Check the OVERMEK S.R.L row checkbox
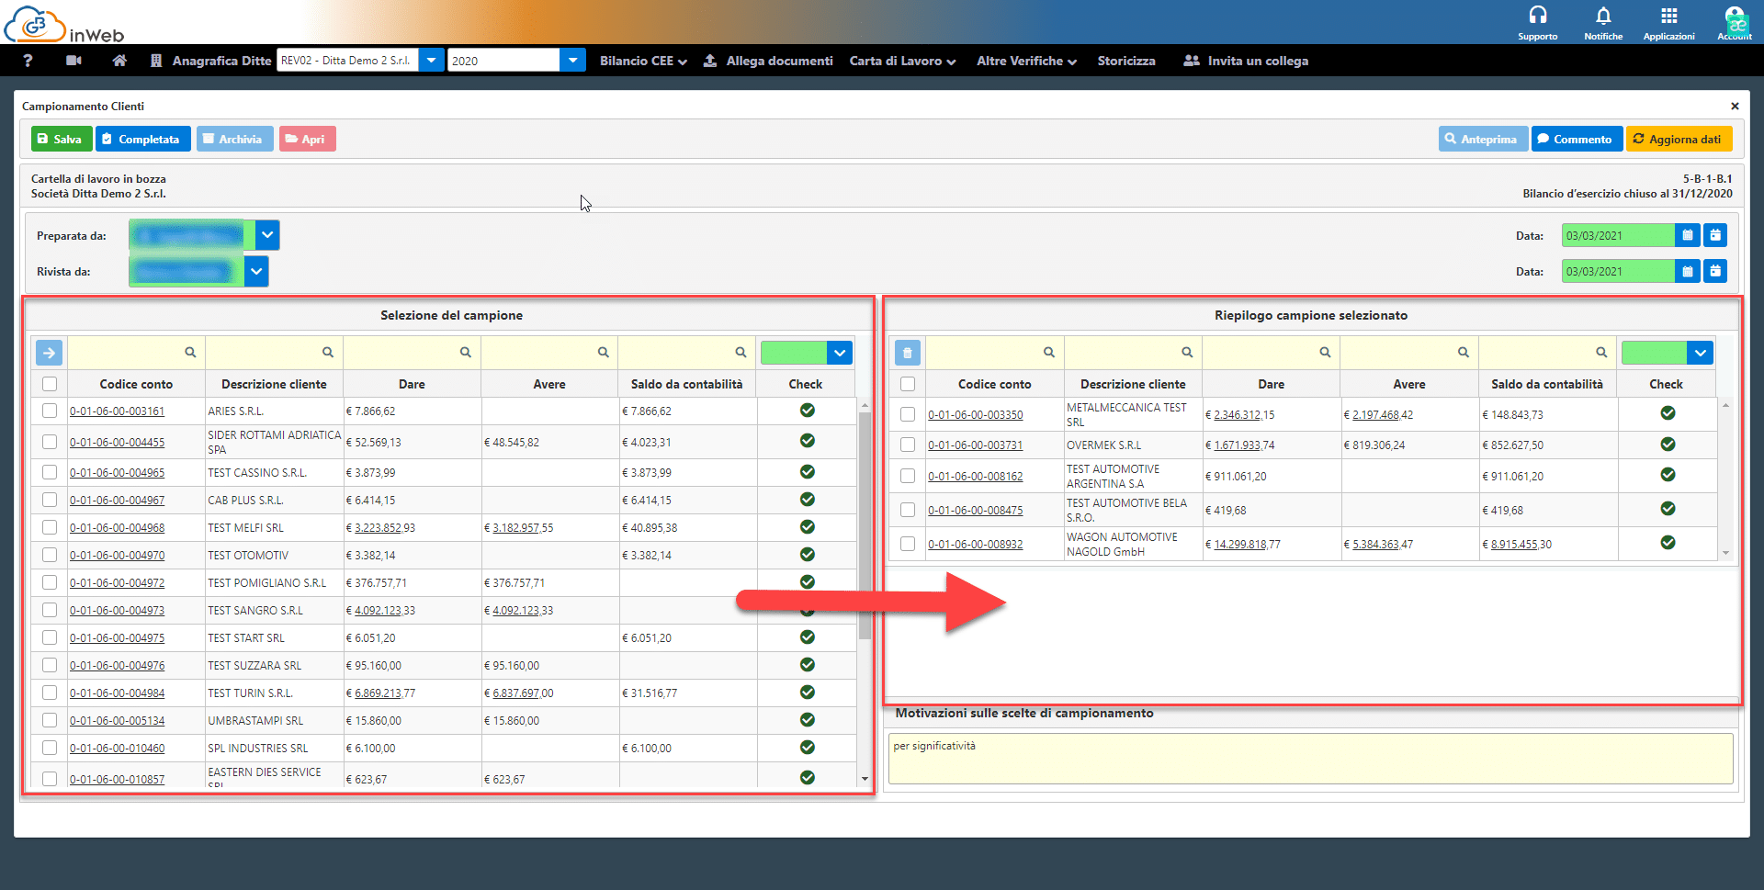1764x890 pixels. [x=908, y=445]
